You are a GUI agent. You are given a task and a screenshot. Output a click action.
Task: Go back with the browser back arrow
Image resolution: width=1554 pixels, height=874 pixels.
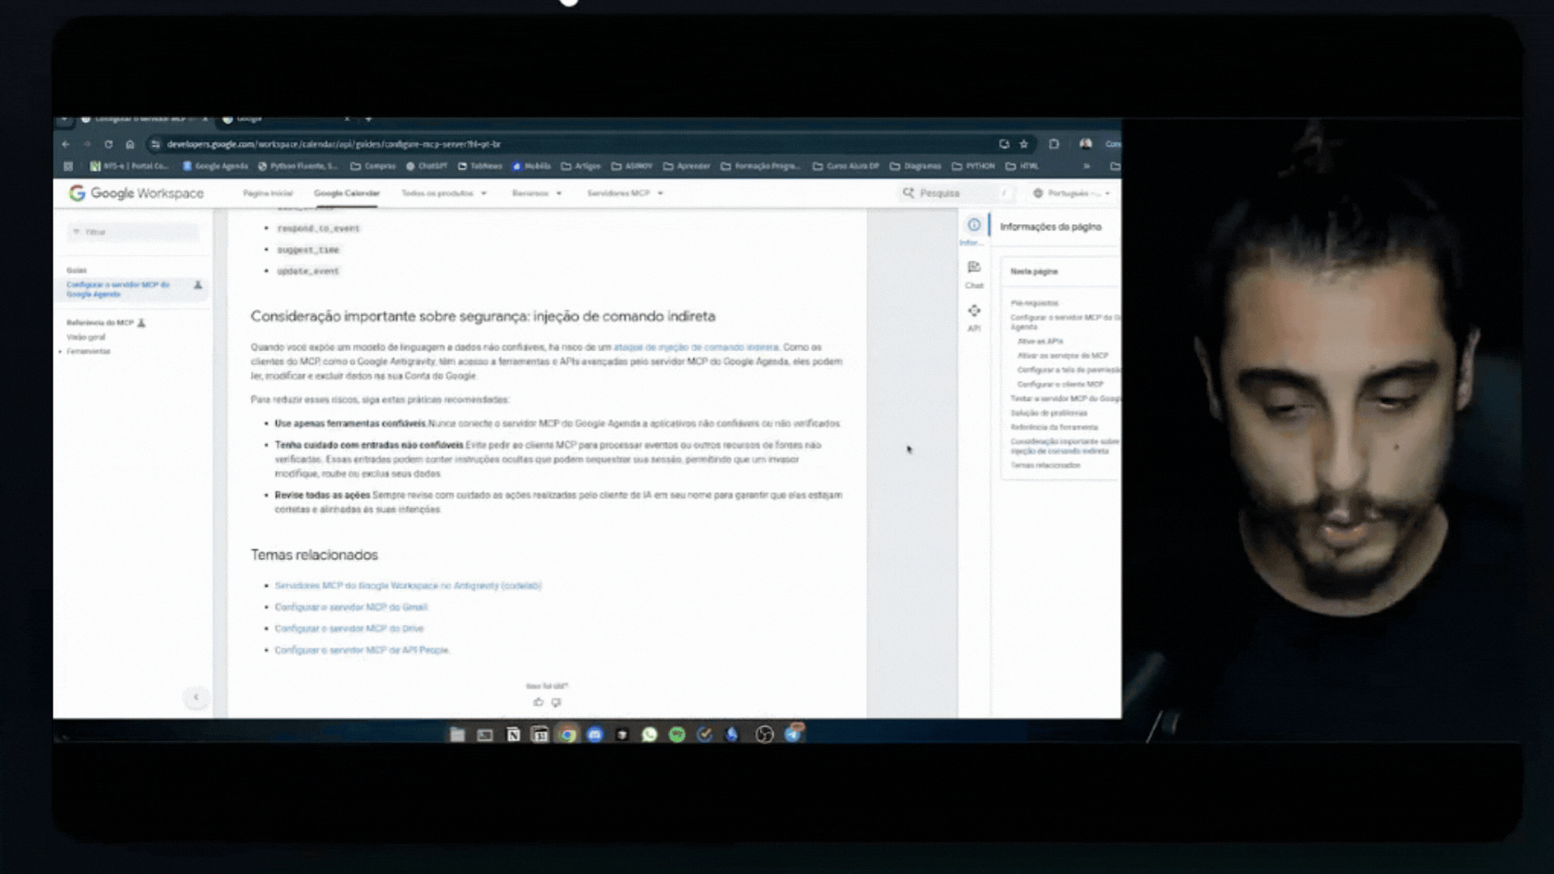[x=66, y=144]
